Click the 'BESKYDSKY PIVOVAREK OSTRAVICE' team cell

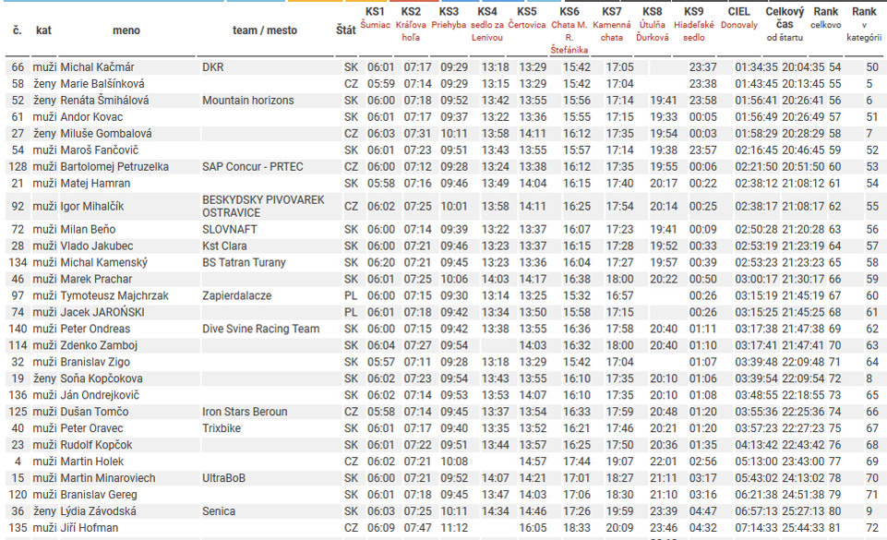tap(263, 206)
